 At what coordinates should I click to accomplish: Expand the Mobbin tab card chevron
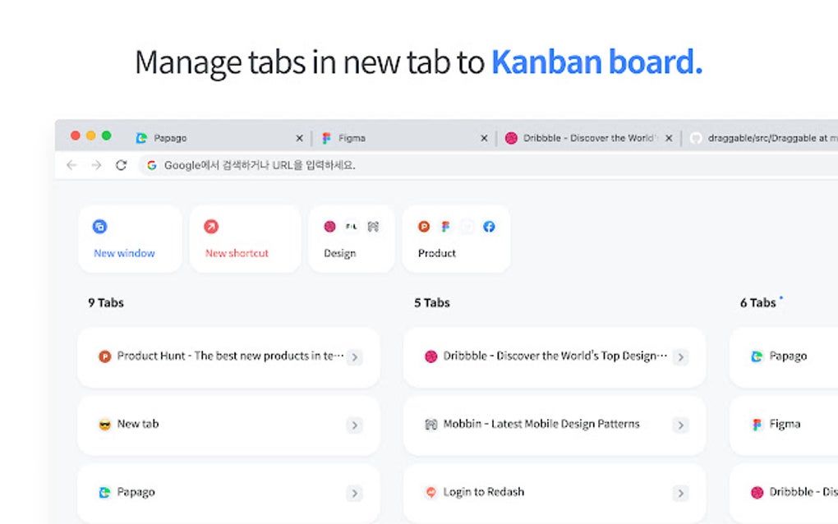(x=680, y=424)
